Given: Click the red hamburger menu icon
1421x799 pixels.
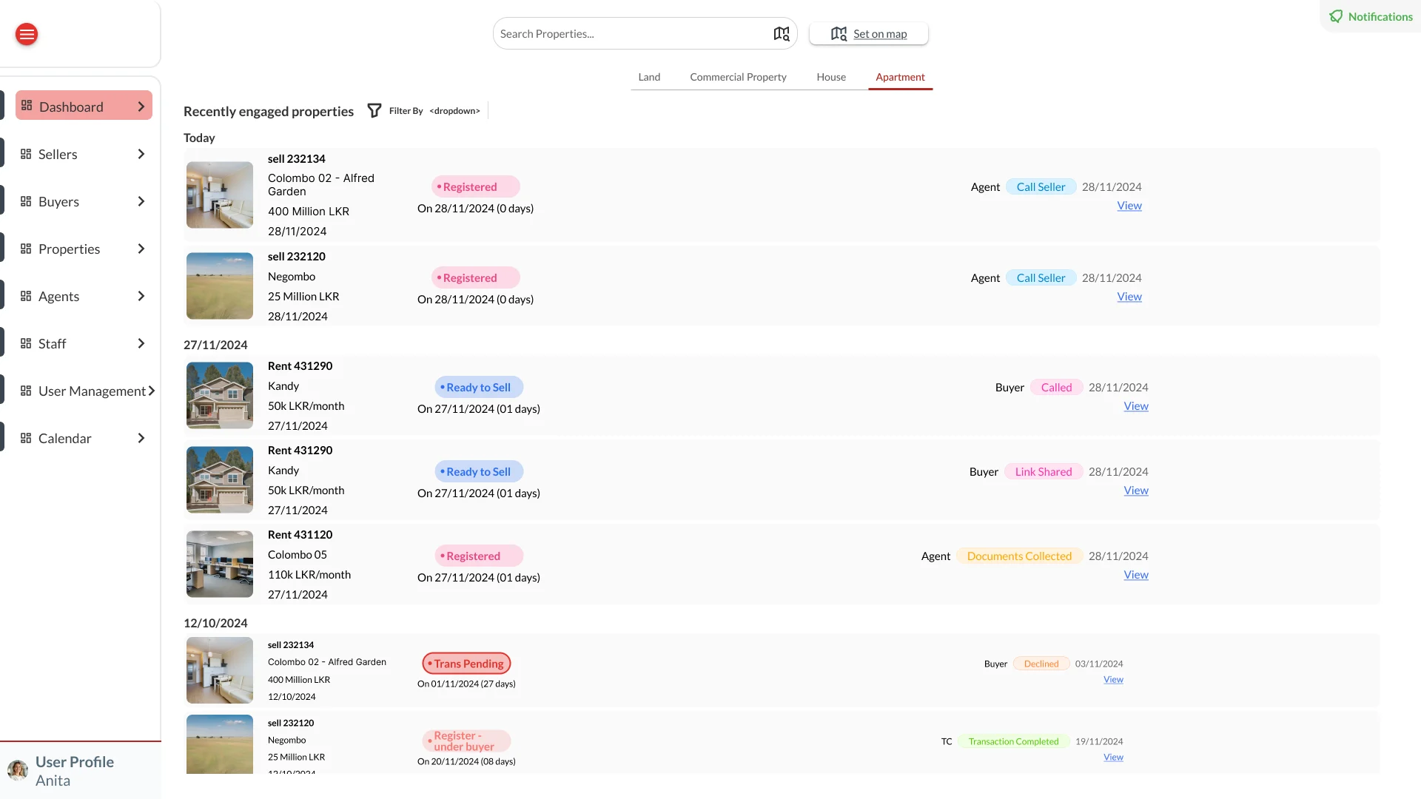Looking at the screenshot, I should (x=27, y=34).
